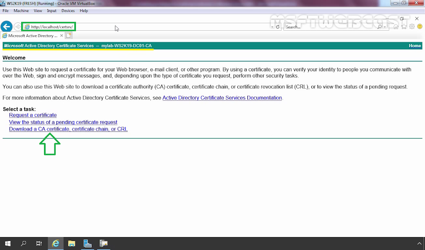
Task: Open the VirtualBox Help menu
Action: click(x=84, y=10)
